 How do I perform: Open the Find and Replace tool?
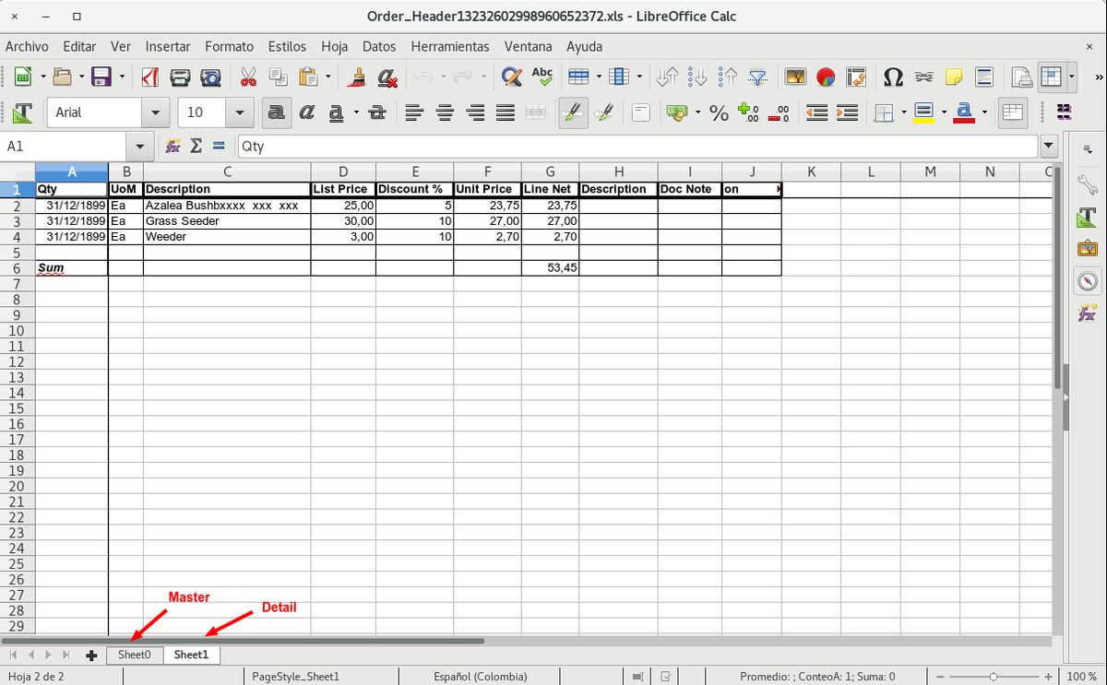coord(510,77)
